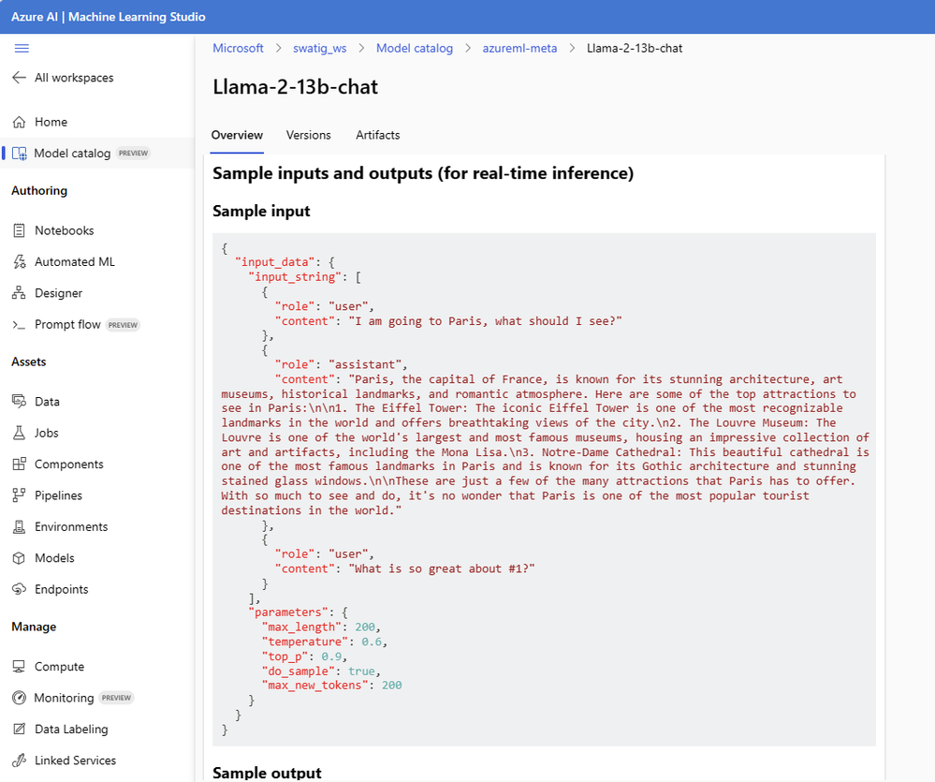Switch to the Versions tab
Image resolution: width=935 pixels, height=782 pixels.
[308, 135]
